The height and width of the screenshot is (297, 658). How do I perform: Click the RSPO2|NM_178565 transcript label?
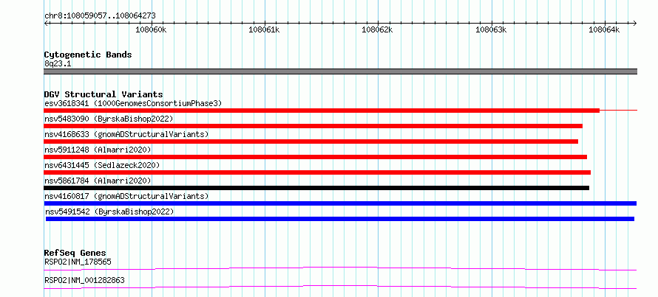coord(78,262)
